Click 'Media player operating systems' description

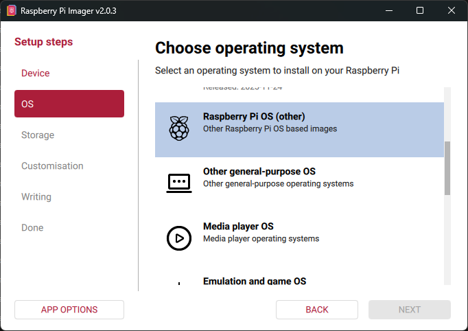[x=261, y=239]
